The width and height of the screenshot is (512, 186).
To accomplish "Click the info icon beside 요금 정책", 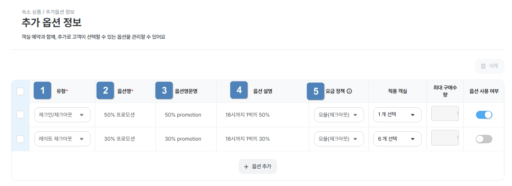I will (349, 91).
